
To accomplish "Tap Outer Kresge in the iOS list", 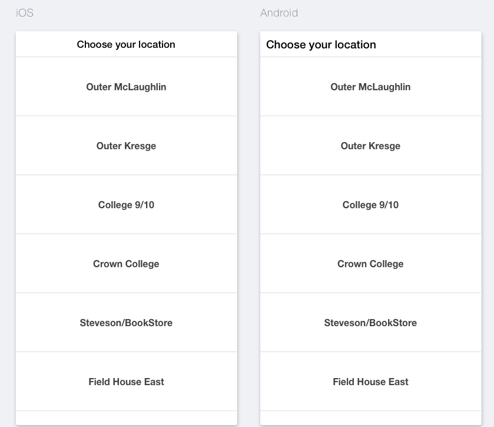I will click(x=126, y=146).
